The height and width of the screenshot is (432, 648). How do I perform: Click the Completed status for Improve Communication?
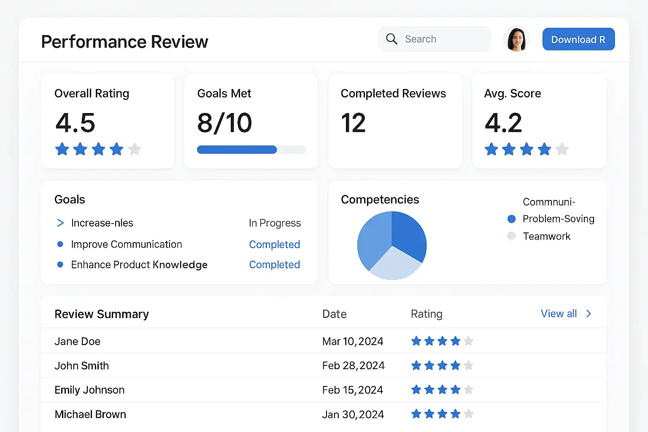click(x=274, y=244)
